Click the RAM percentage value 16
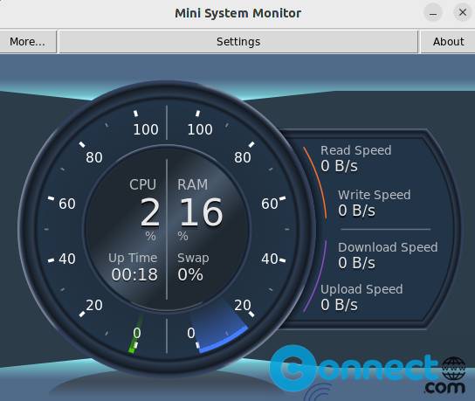The height and width of the screenshot is (401, 475). click(202, 212)
